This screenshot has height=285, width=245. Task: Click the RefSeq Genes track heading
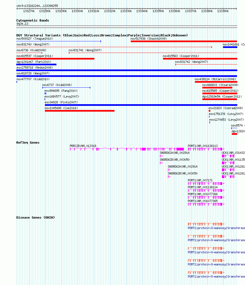(x=28, y=143)
